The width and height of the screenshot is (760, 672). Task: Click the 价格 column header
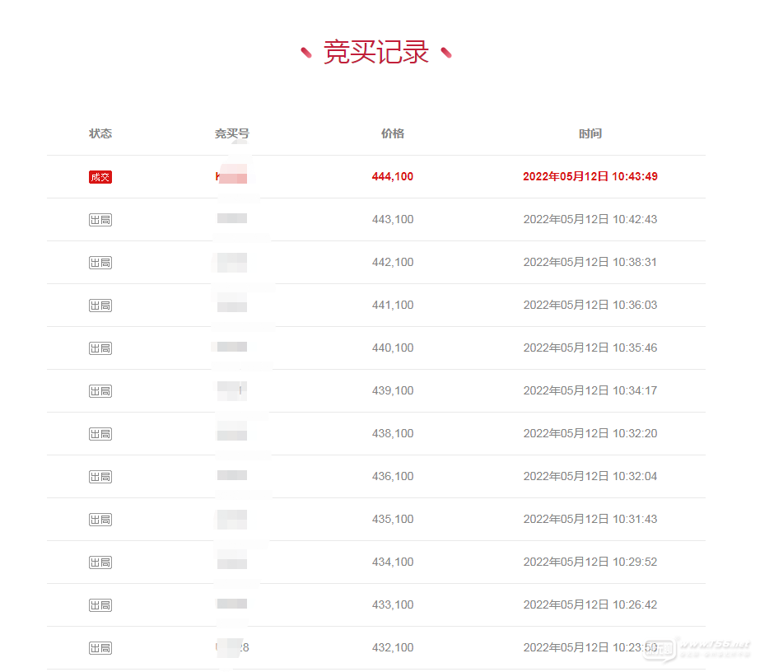pos(393,133)
